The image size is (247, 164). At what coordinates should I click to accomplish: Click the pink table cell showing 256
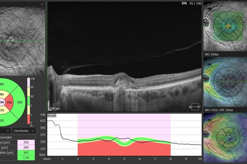(26, 142)
